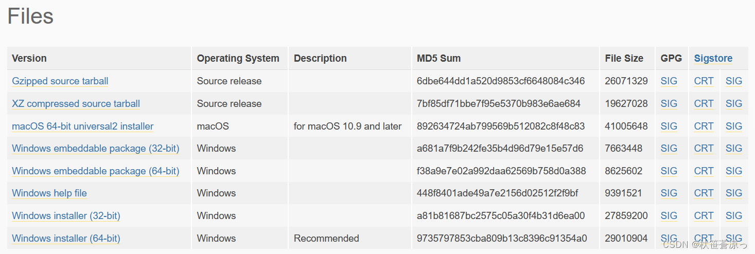Open Sigstore SIG for Windows embeddable 32-bit package
Viewport: 755px width, 254px height.
point(734,149)
